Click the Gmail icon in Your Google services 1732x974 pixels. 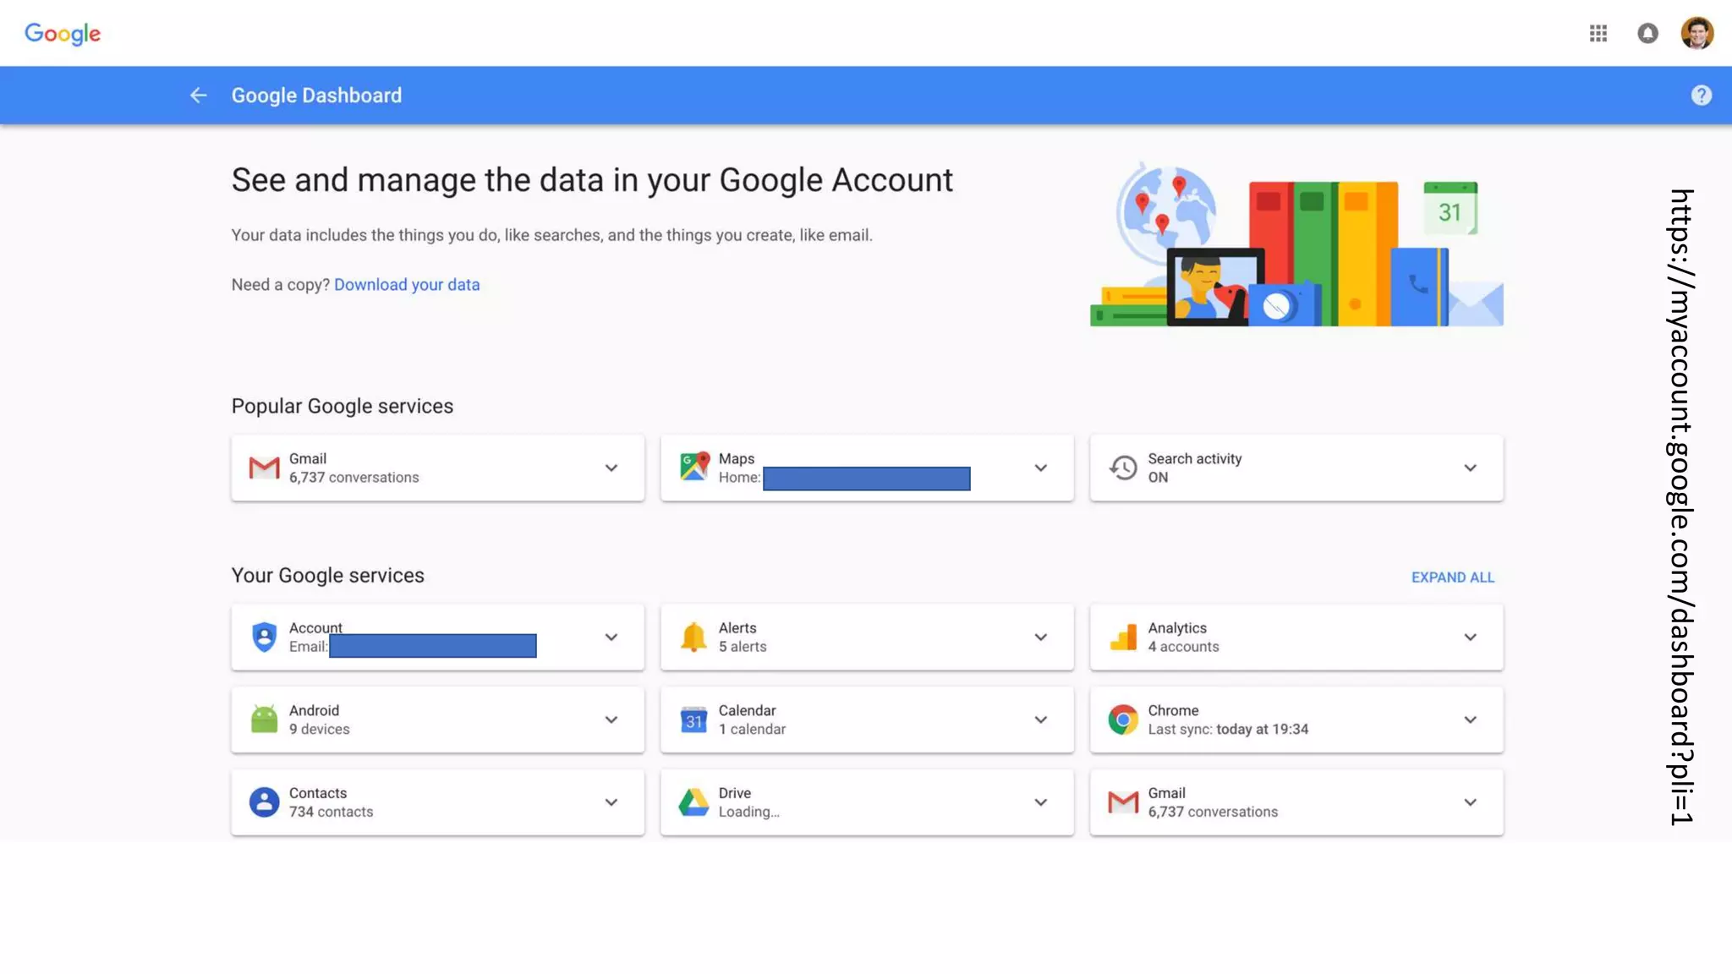tap(1123, 802)
